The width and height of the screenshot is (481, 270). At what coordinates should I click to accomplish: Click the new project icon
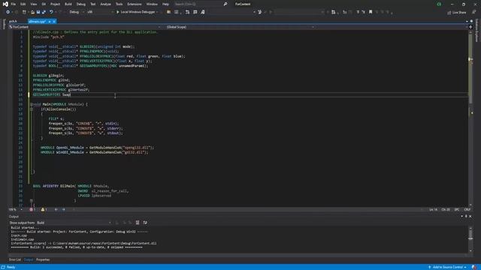coord(24,12)
